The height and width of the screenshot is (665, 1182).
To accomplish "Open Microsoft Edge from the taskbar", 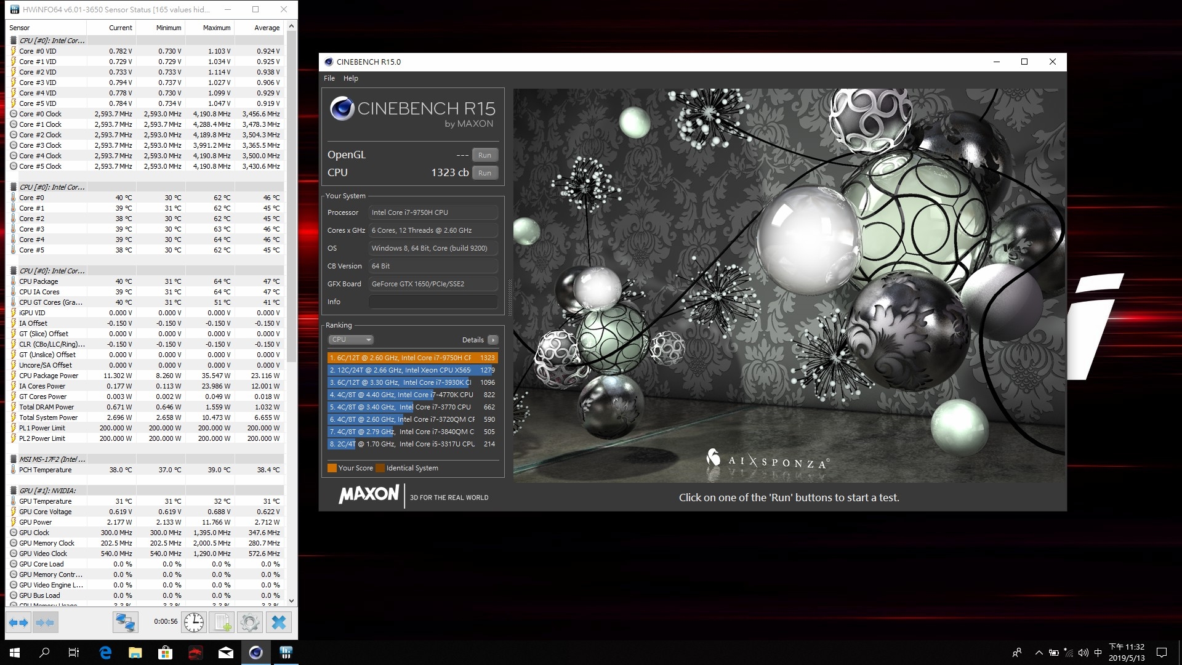I will [x=105, y=653].
